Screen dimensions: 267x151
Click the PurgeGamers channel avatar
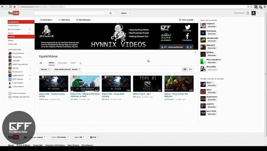coord(203,99)
